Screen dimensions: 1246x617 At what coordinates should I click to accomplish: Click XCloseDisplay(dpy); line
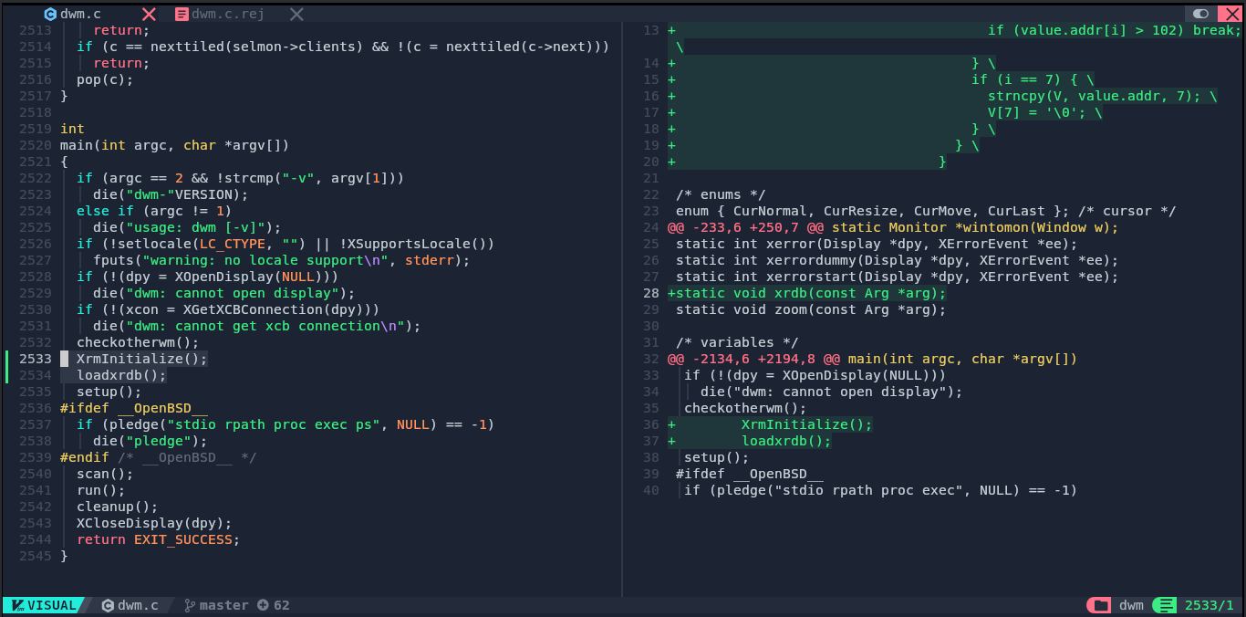(x=154, y=523)
